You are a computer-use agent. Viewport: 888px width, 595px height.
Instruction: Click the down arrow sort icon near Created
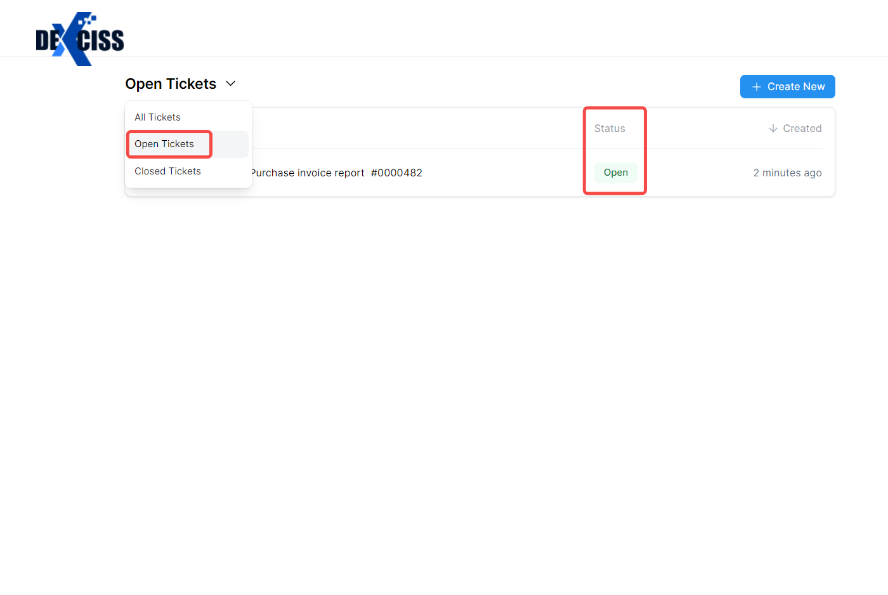pyautogui.click(x=773, y=128)
